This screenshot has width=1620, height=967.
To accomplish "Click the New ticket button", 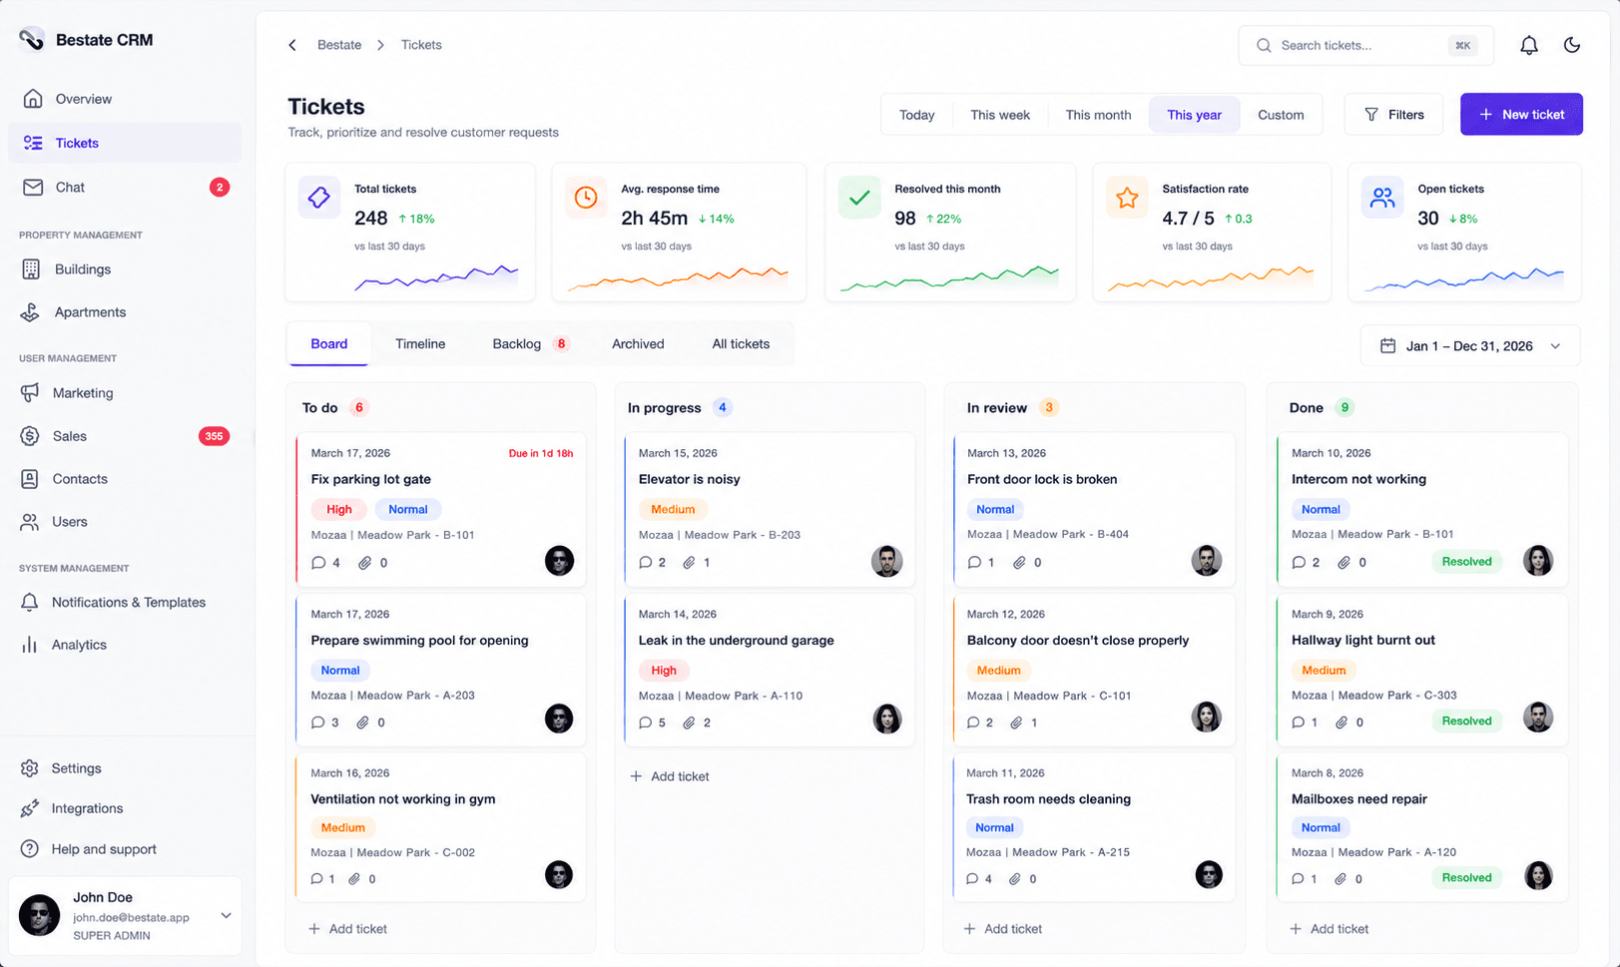I will click(1521, 115).
